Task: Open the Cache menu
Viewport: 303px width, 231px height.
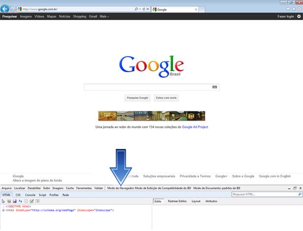Action: [x=70, y=188]
